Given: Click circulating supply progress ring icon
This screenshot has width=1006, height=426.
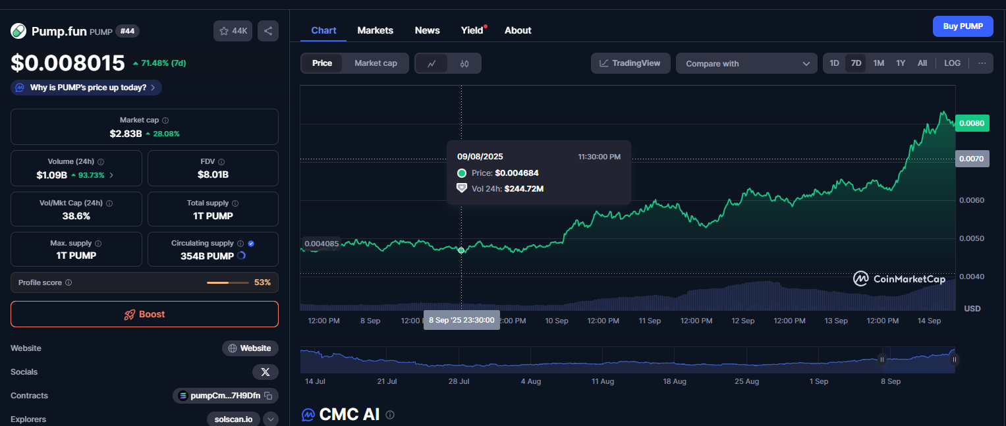Looking at the screenshot, I should pos(241,256).
